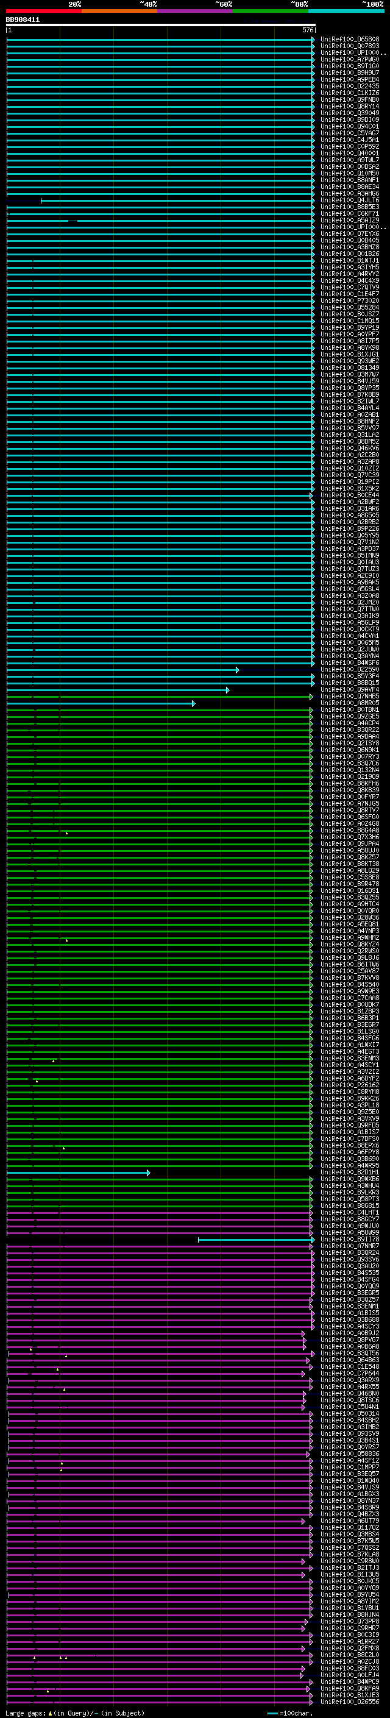The height and width of the screenshot is (1718, 390).
Task: Select the UniRef100_Q3B688 label
Action: (x=349, y=1320)
